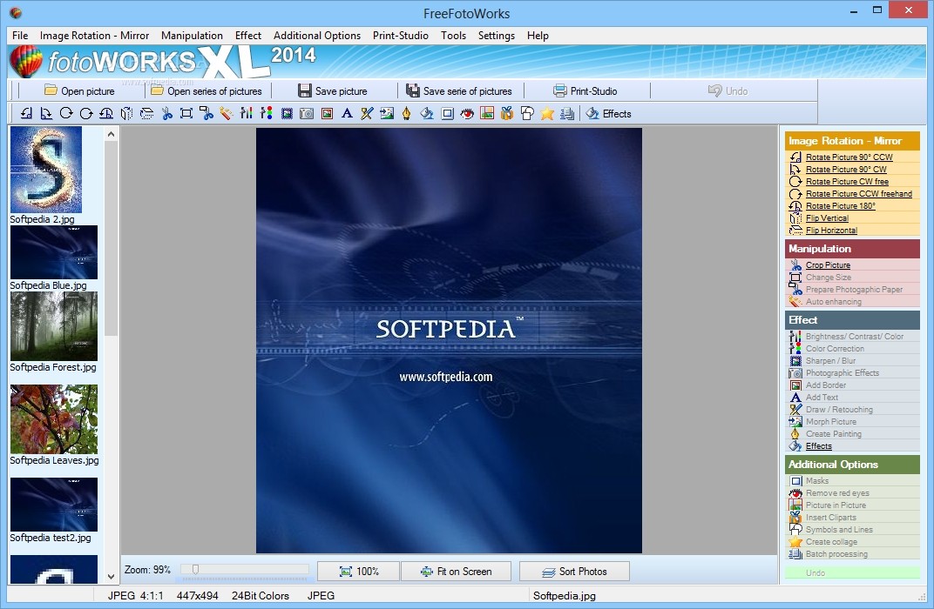This screenshot has width=934, height=609.
Task: Open the Effect menu
Action: point(247,36)
